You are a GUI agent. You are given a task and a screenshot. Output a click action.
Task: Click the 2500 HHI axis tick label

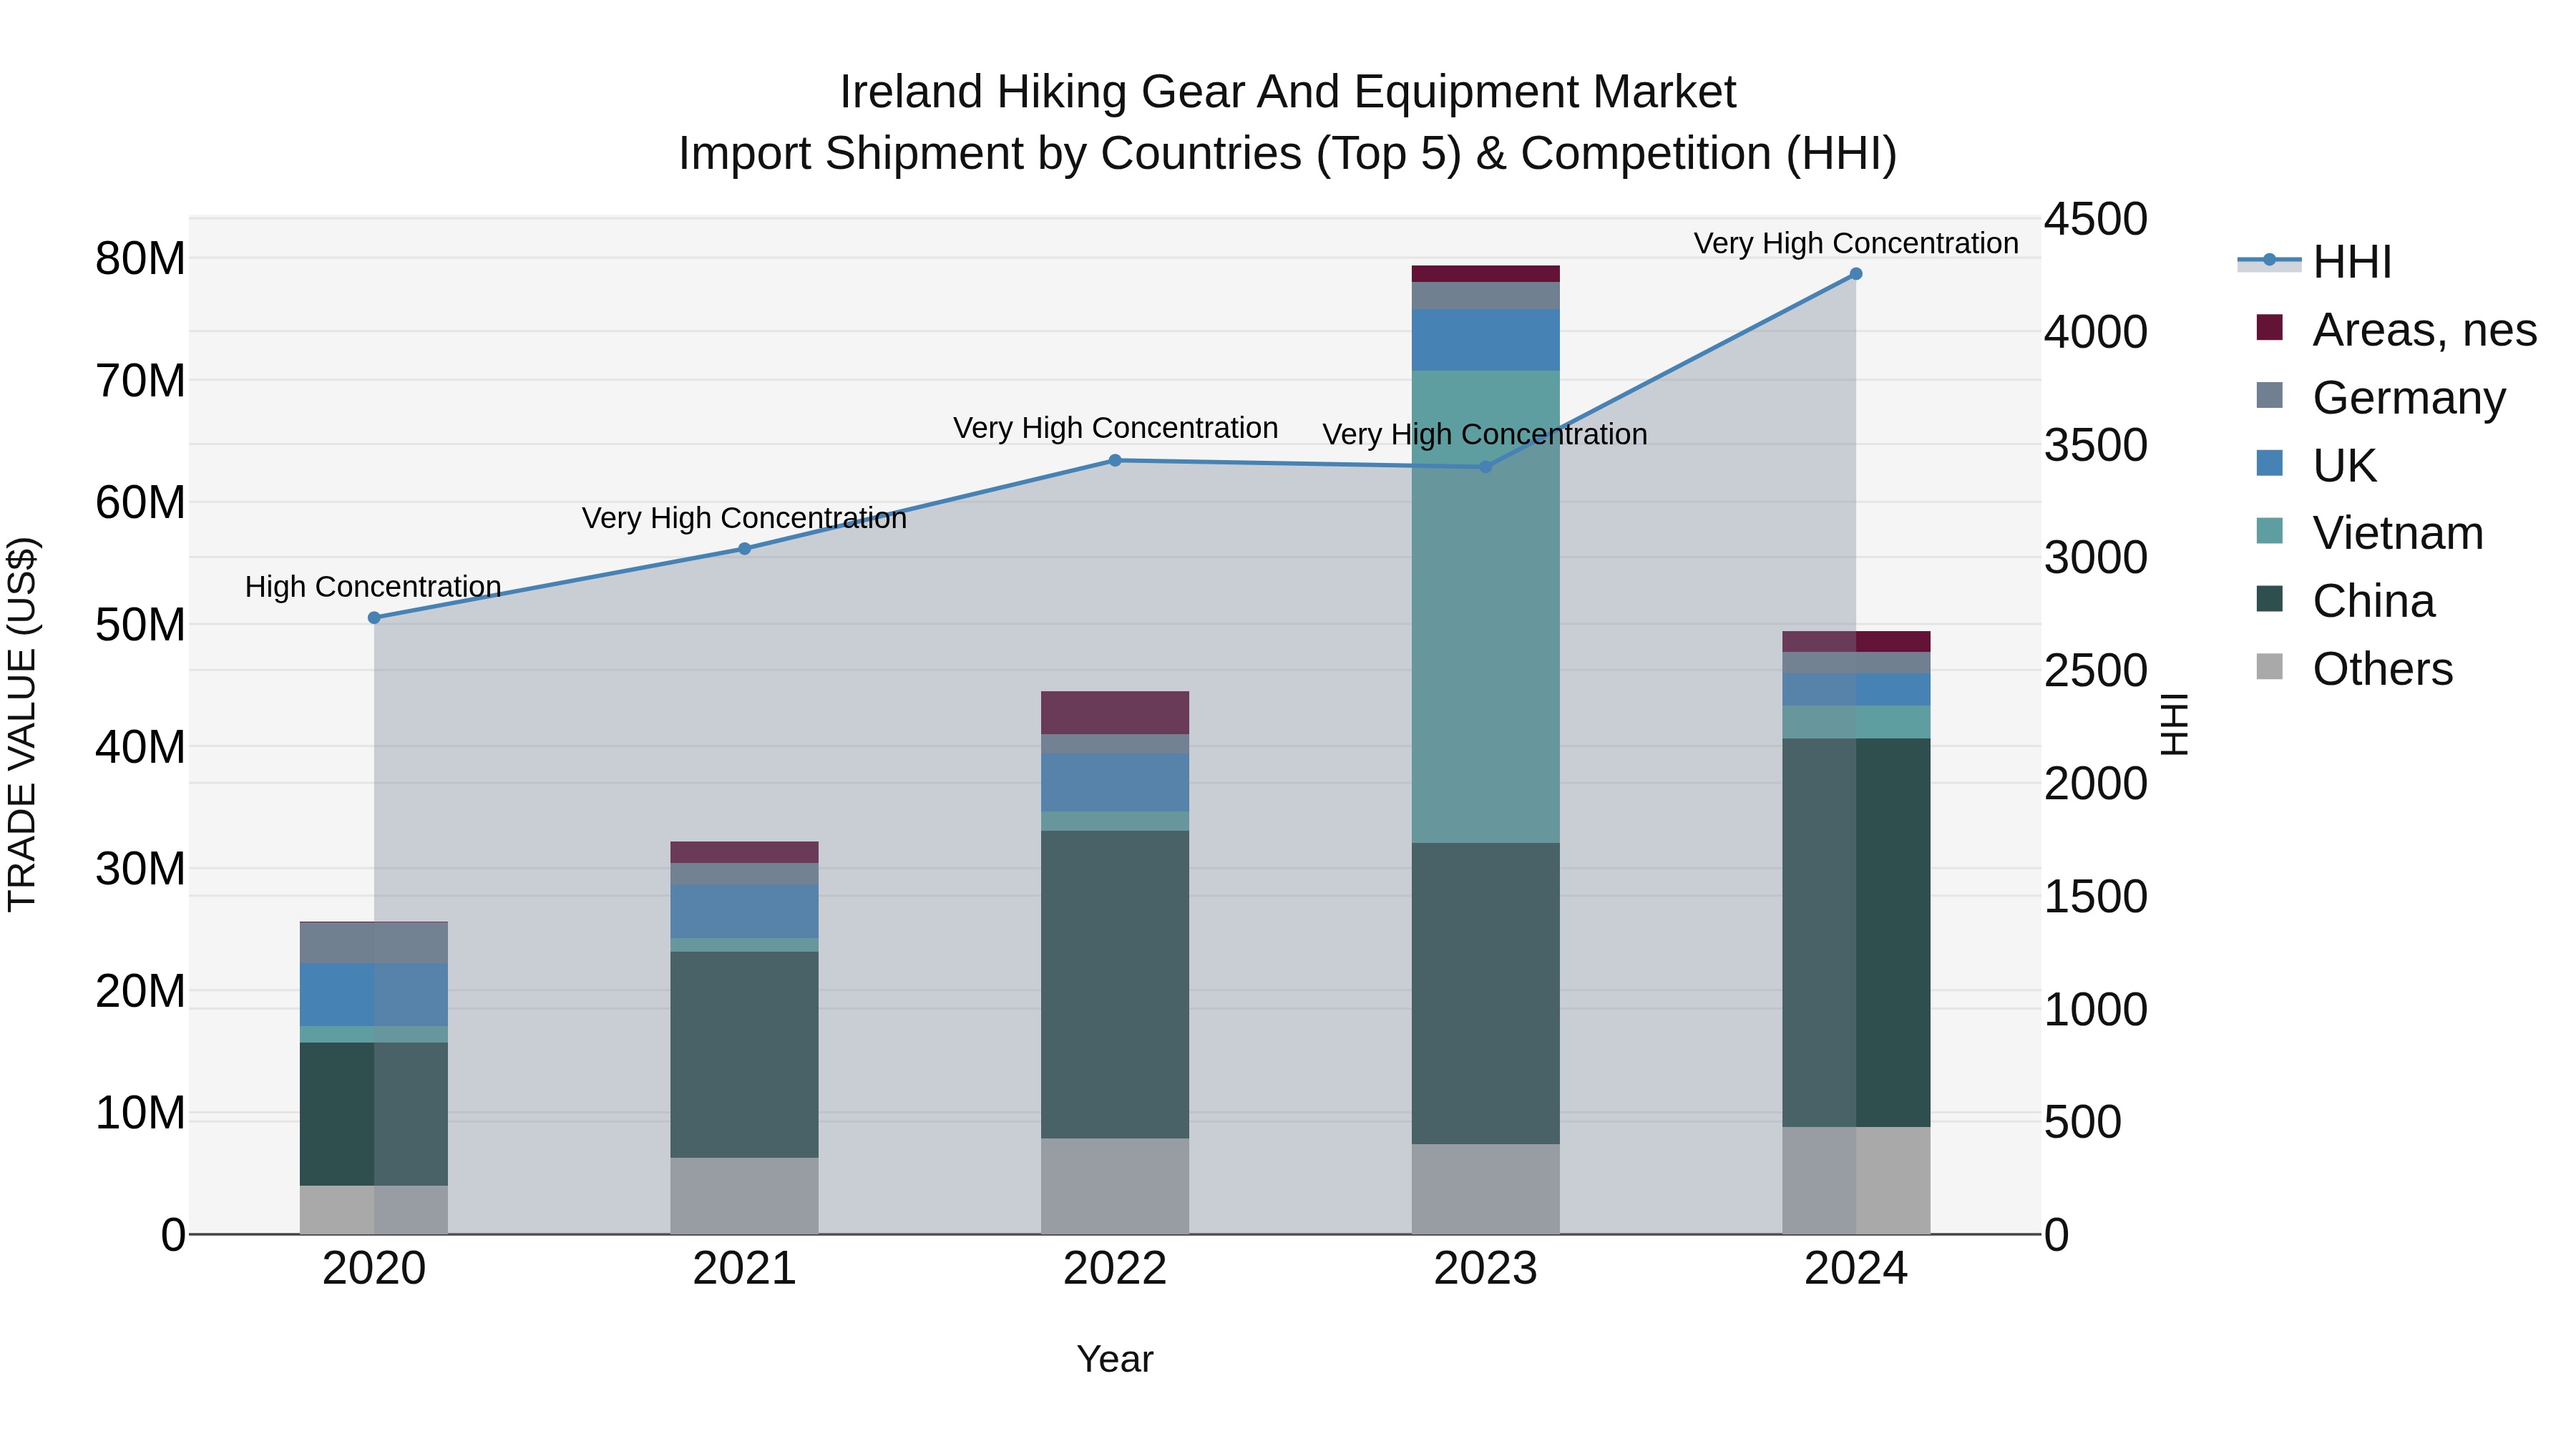[2096, 671]
